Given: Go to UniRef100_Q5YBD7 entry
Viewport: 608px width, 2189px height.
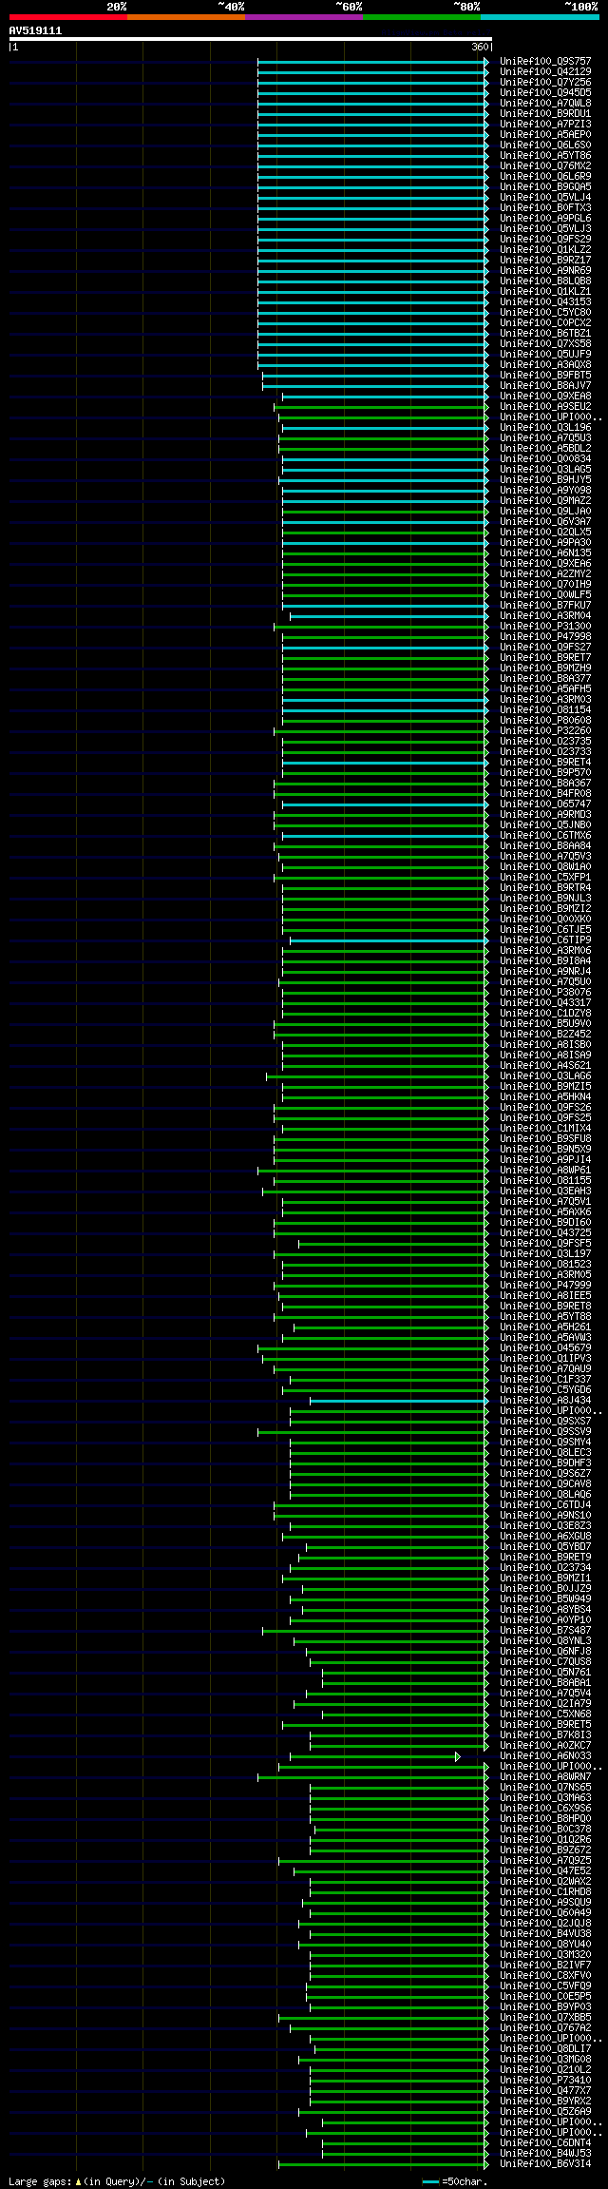Looking at the screenshot, I should pos(545,1546).
